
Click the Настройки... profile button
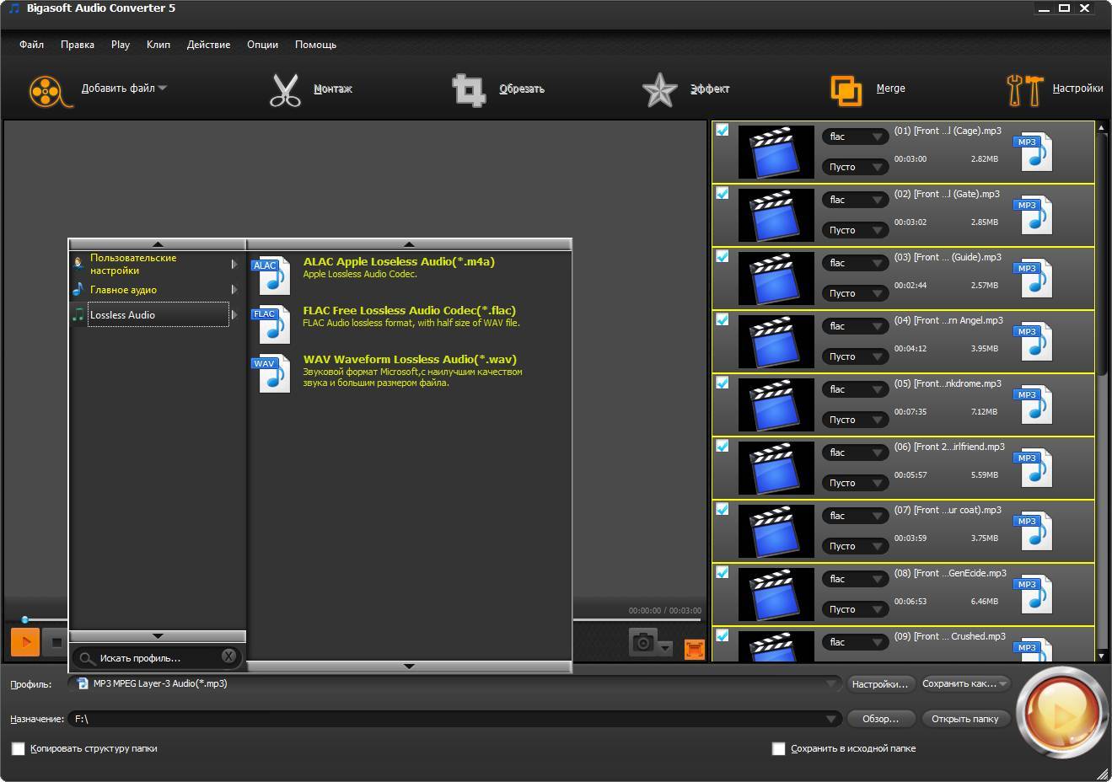pos(880,683)
